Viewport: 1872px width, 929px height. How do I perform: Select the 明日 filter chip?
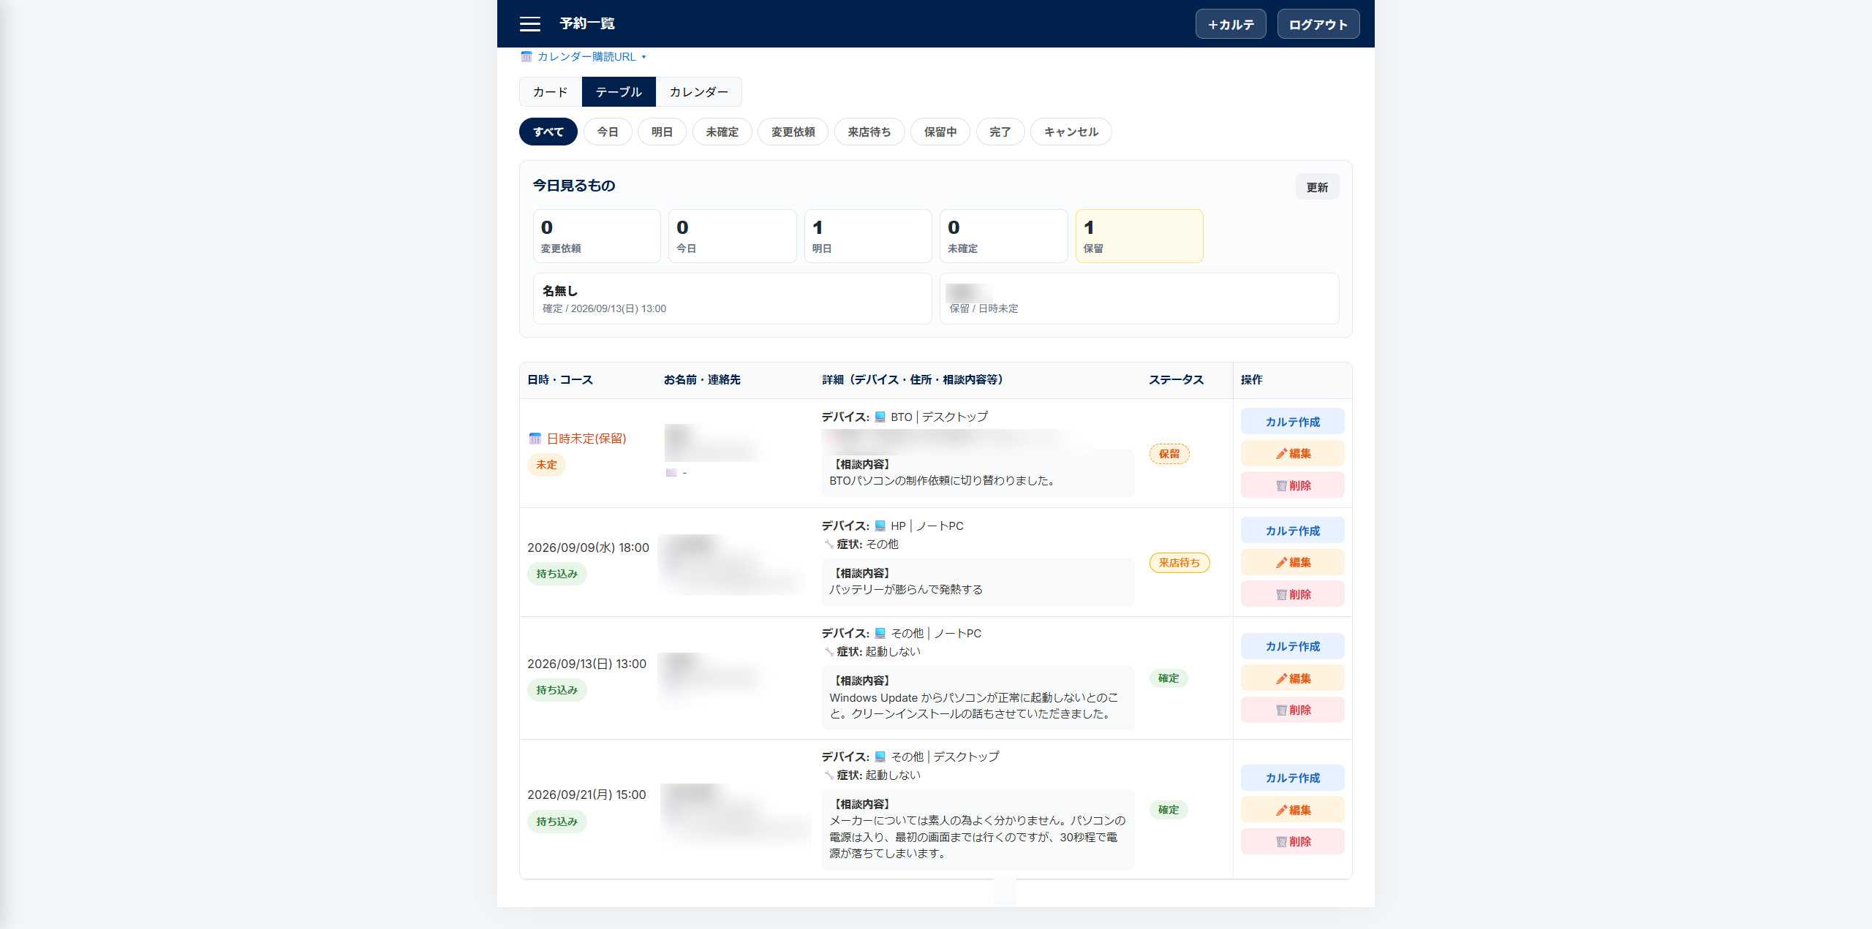click(662, 132)
